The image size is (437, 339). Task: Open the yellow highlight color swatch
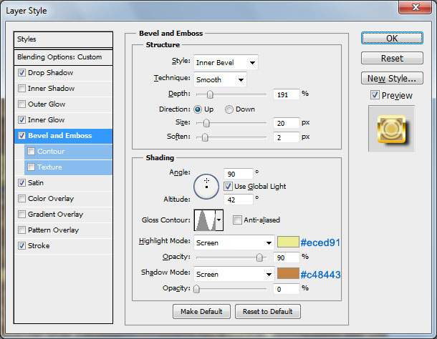[x=288, y=242]
